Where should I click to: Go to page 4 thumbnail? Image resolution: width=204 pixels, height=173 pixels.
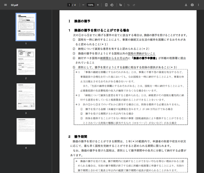[26, 131]
